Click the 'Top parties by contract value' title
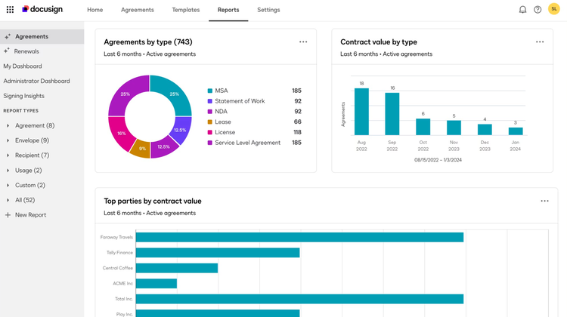567x317 pixels. pos(153,201)
